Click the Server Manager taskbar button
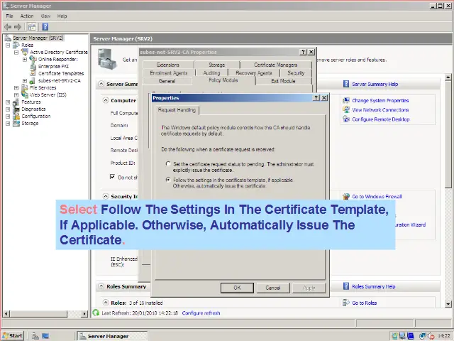The image size is (454, 341). [x=112, y=336]
